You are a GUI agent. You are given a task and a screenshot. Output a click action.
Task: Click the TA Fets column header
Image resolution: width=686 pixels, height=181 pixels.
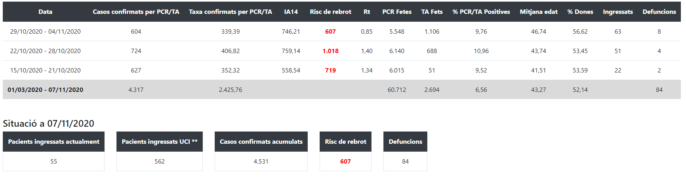[x=432, y=12]
